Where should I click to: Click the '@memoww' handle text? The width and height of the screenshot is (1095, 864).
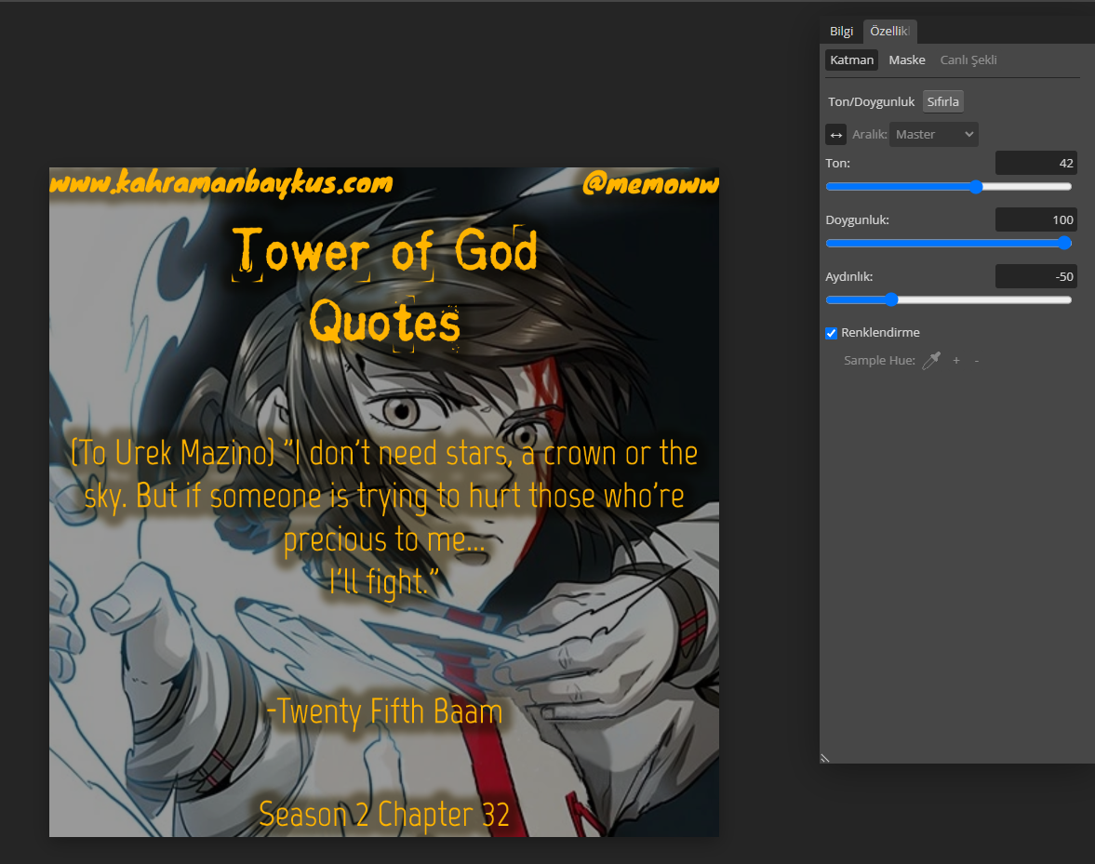click(650, 183)
